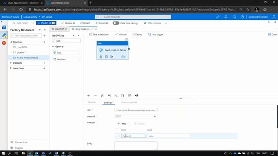
Task: Collapse the General activities group
Action: click(53, 46)
